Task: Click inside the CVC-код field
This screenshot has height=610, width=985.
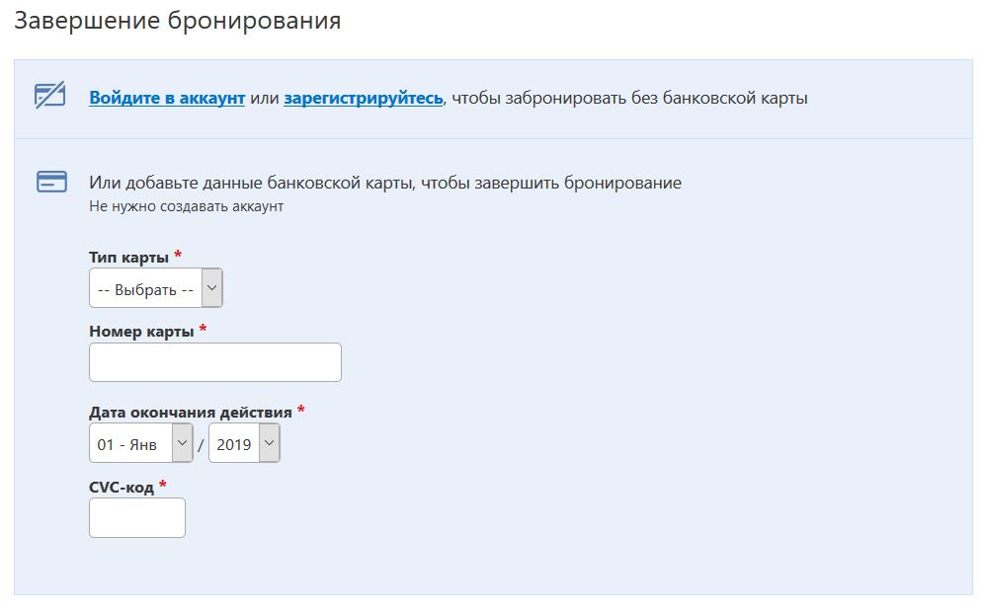Action: [x=136, y=517]
